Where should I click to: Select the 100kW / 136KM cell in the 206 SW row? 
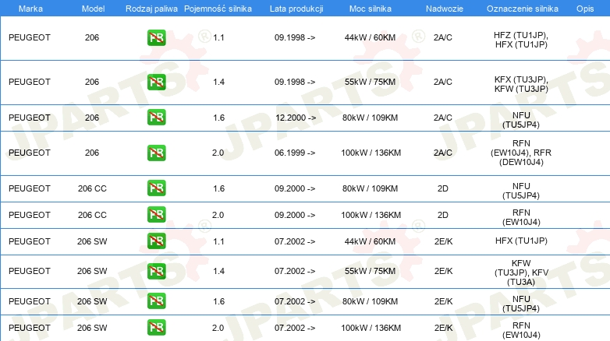[x=371, y=328]
